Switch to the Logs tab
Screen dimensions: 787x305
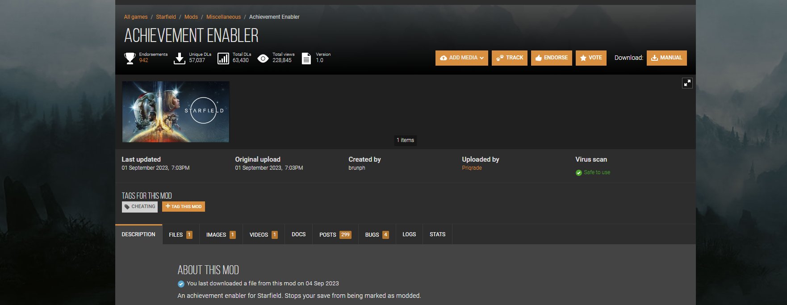tap(409, 234)
